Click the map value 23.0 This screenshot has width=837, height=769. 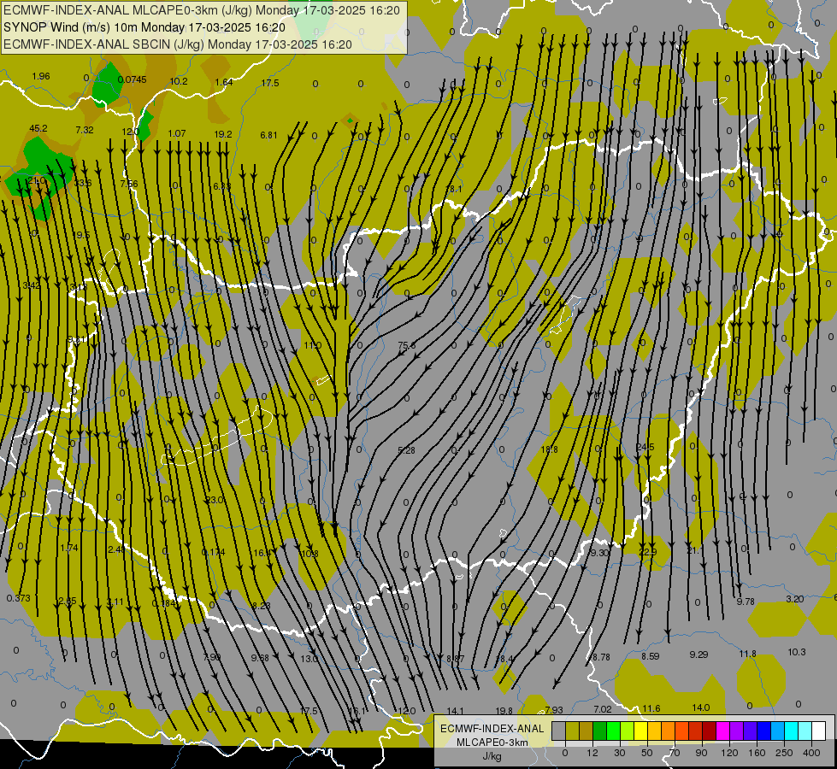pos(215,500)
